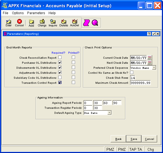Click the Cancel button at bottom right

click(149, 139)
